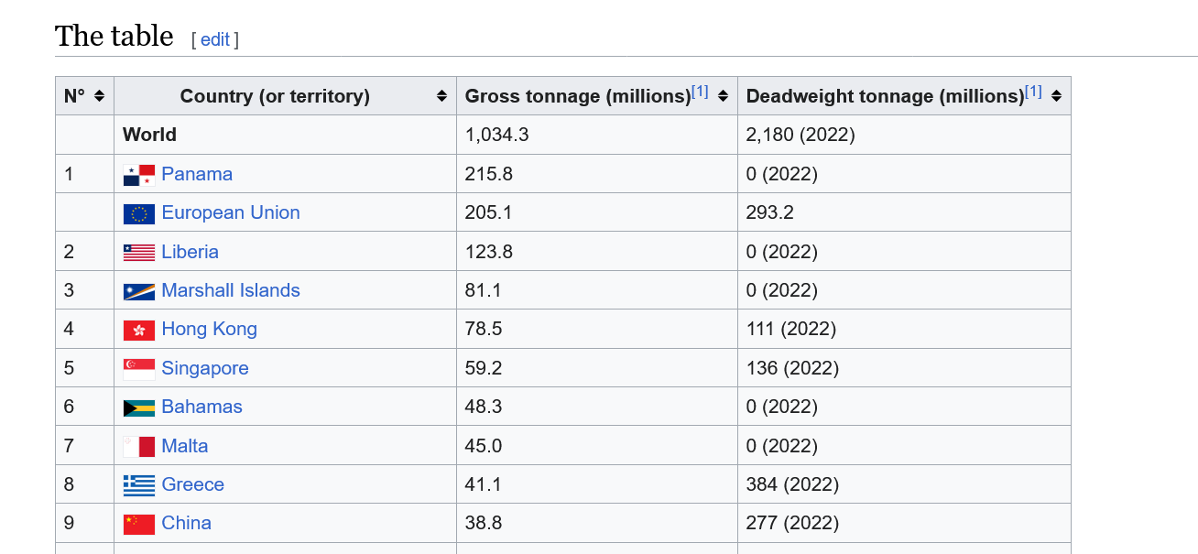Click the Bahamas flag icon

pyautogui.click(x=139, y=407)
